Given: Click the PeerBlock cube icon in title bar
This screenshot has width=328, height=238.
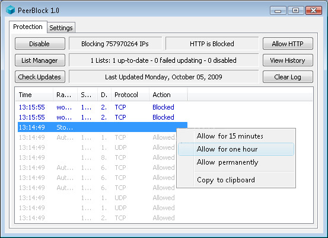Looking at the screenshot, I should point(10,10).
